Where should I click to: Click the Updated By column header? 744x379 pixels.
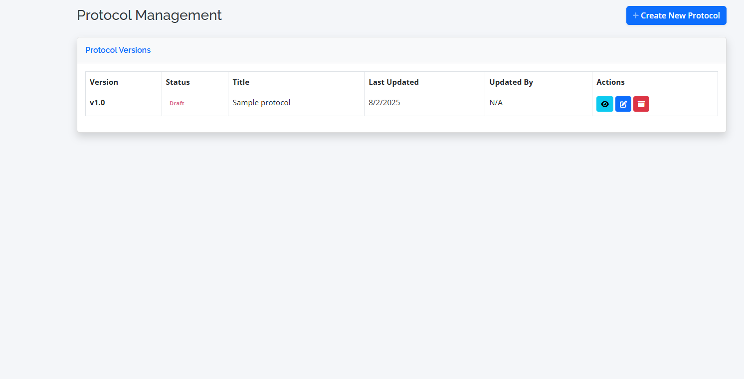tap(511, 82)
